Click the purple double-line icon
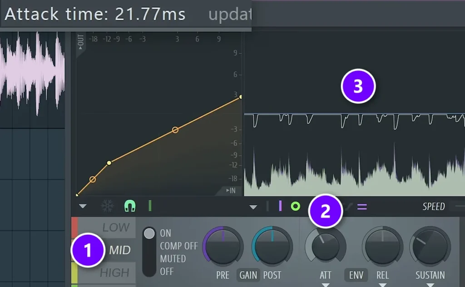Viewport: 465px width, 287px height. [x=362, y=206]
